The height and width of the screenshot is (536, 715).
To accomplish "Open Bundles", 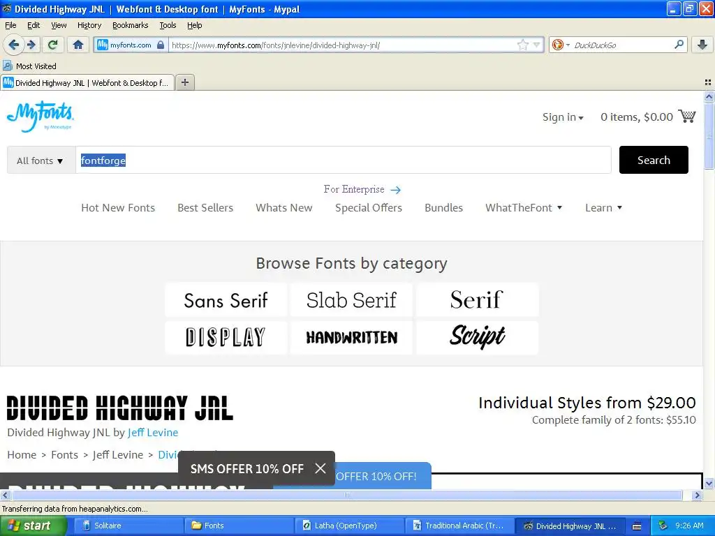I will point(443,208).
